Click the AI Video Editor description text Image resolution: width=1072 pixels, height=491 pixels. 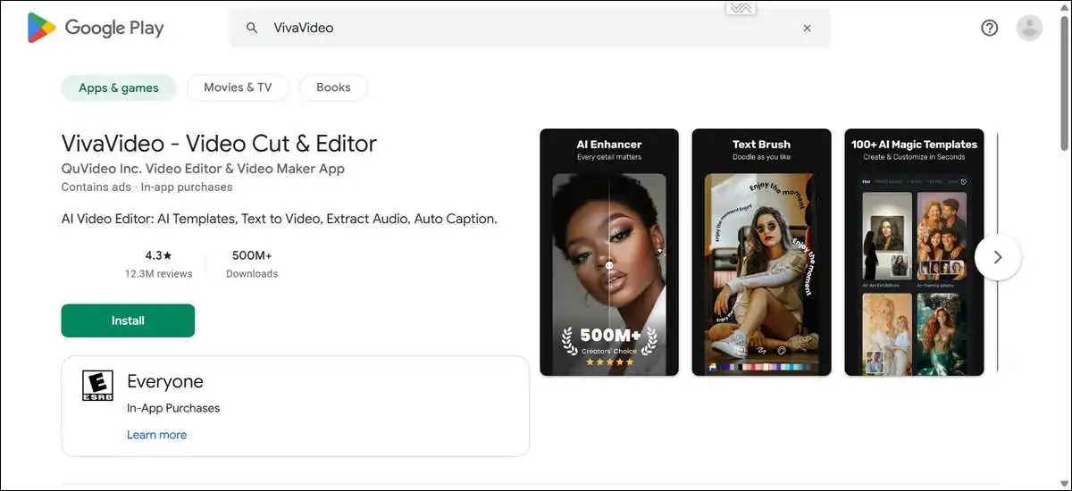point(279,219)
